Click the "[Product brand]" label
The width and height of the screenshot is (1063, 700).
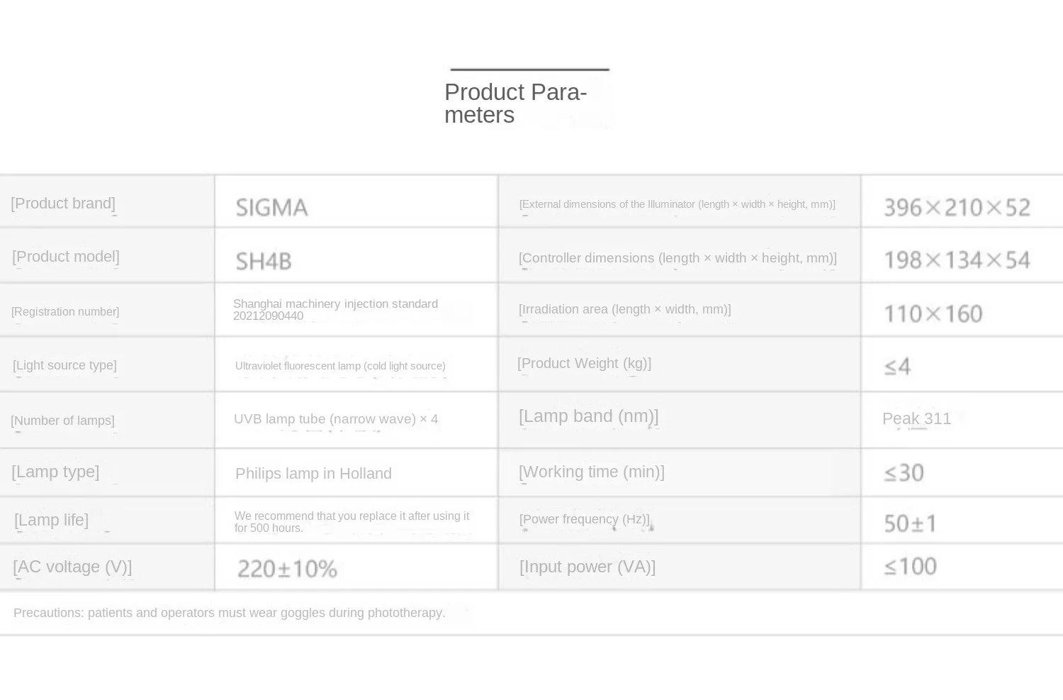coord(63,204)
